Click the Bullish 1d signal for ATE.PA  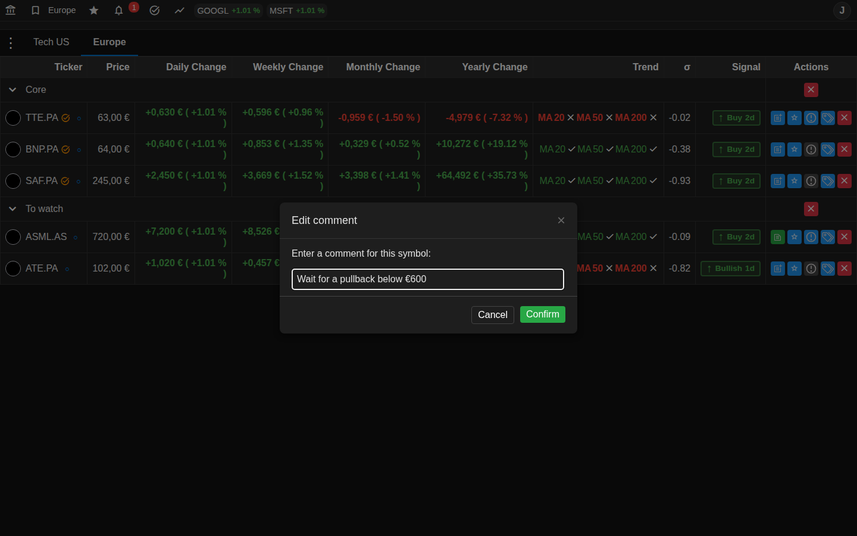click(x=730, y=269)
